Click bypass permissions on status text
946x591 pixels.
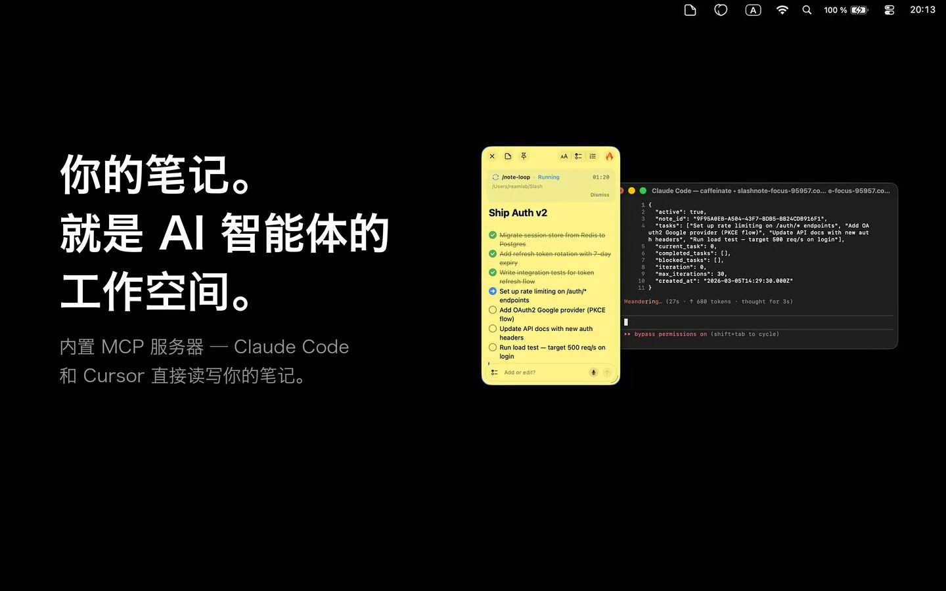[671, 334]
